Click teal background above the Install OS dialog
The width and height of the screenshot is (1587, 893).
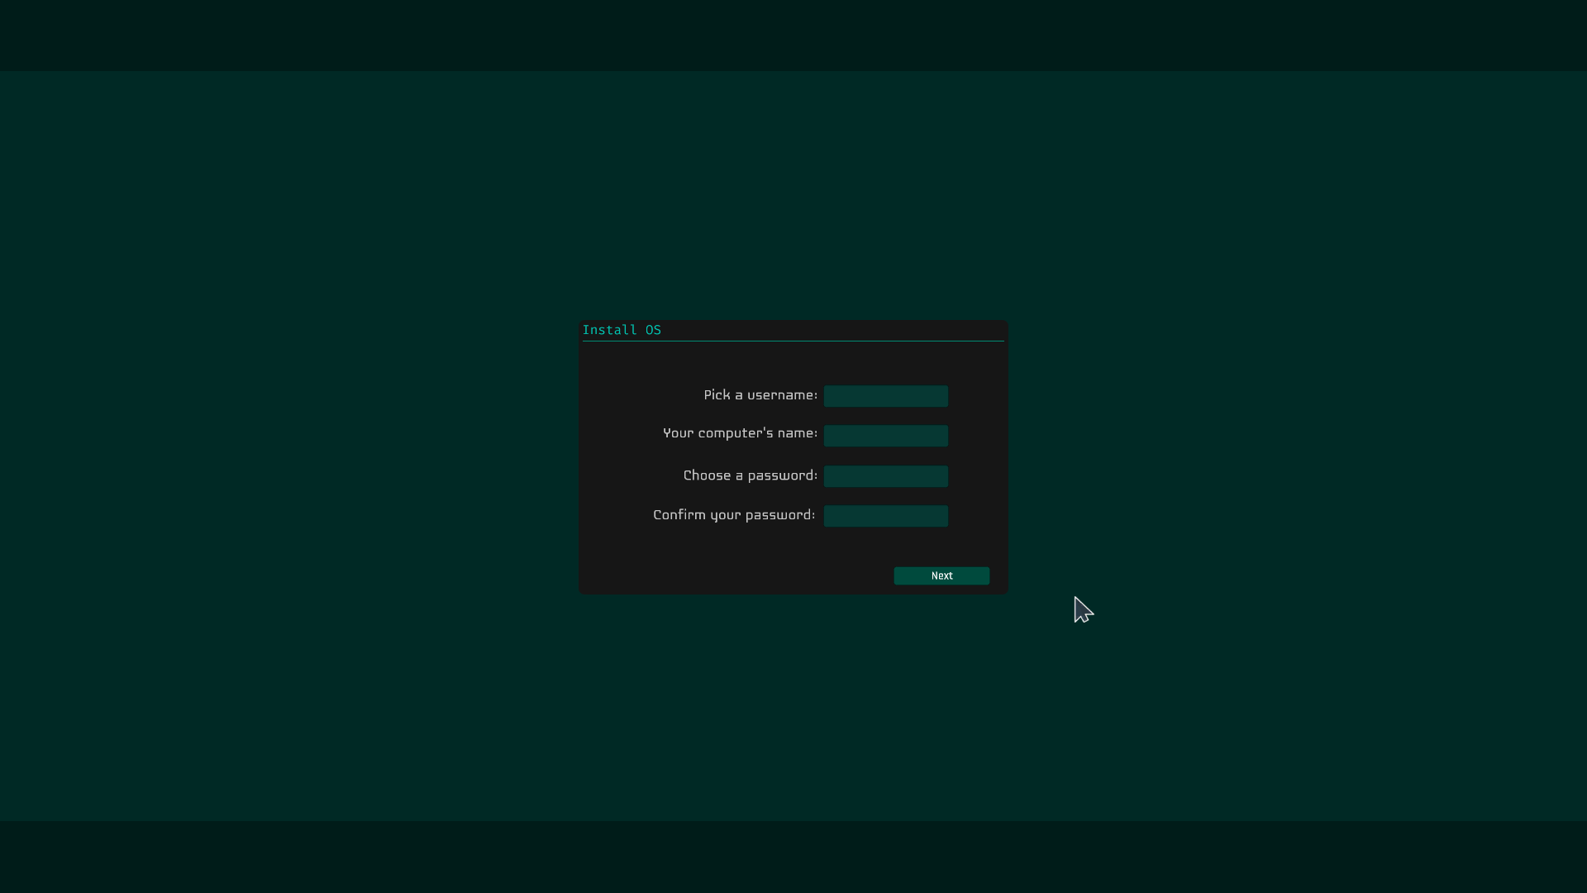[793, 194]
